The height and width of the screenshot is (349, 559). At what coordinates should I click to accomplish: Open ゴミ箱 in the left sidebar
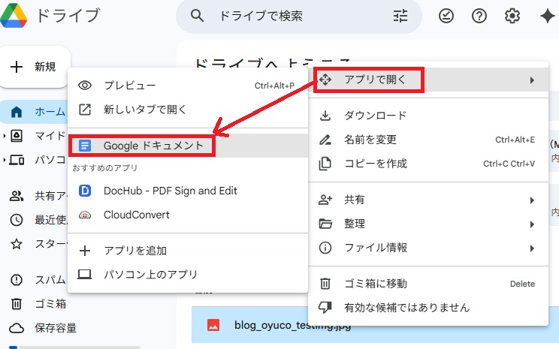click(50, 304)
